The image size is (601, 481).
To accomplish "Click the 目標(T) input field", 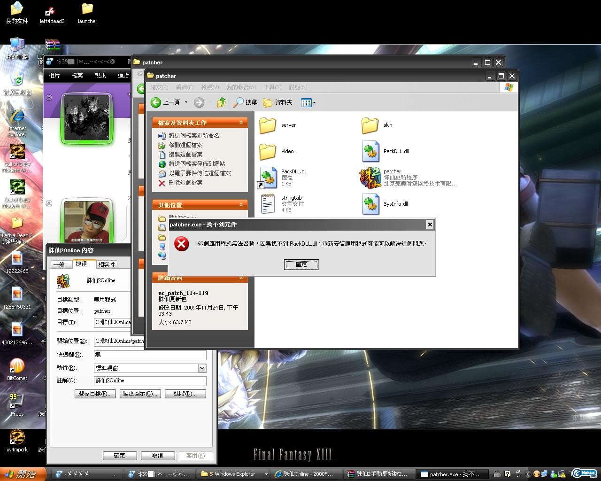I will [x=113, y=322].
